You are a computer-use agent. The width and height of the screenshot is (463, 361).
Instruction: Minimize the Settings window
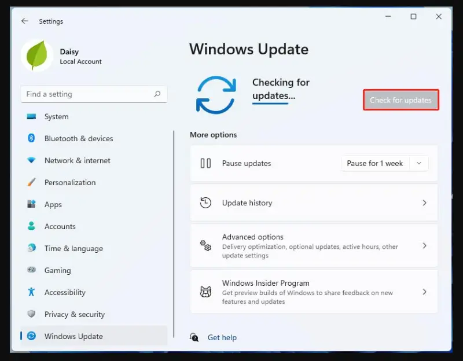click(388, 17)
